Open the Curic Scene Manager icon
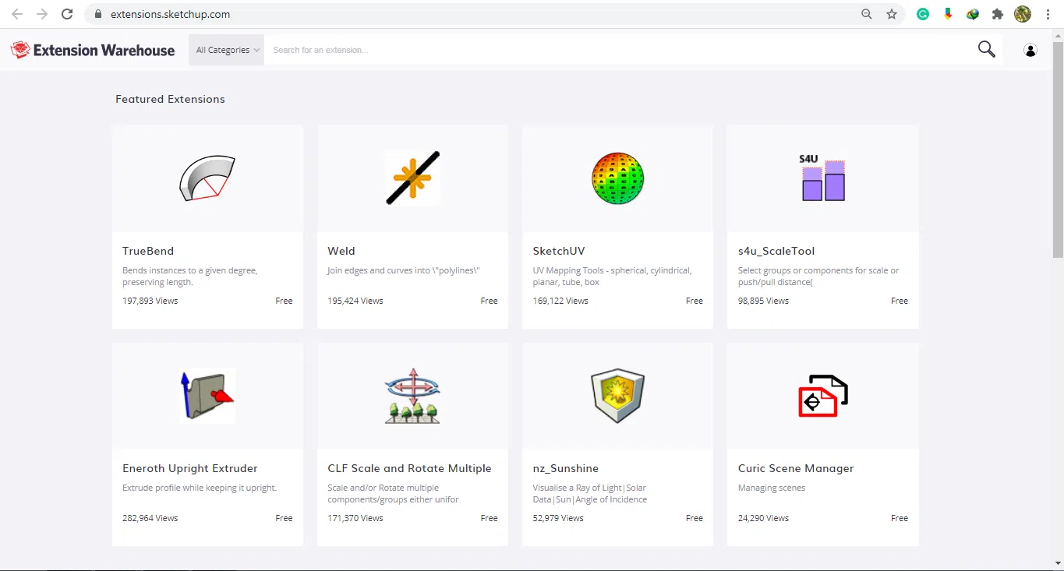This screenshot has width=1064, height=571. point(822,396)
